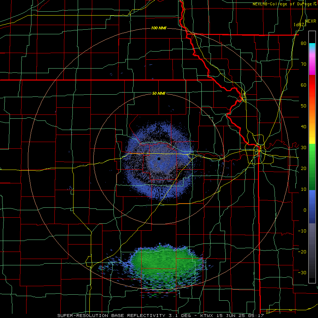Click the '40' value on color scale
The image size is (318, 318).
pyautogui.click(x=304, y=127)
